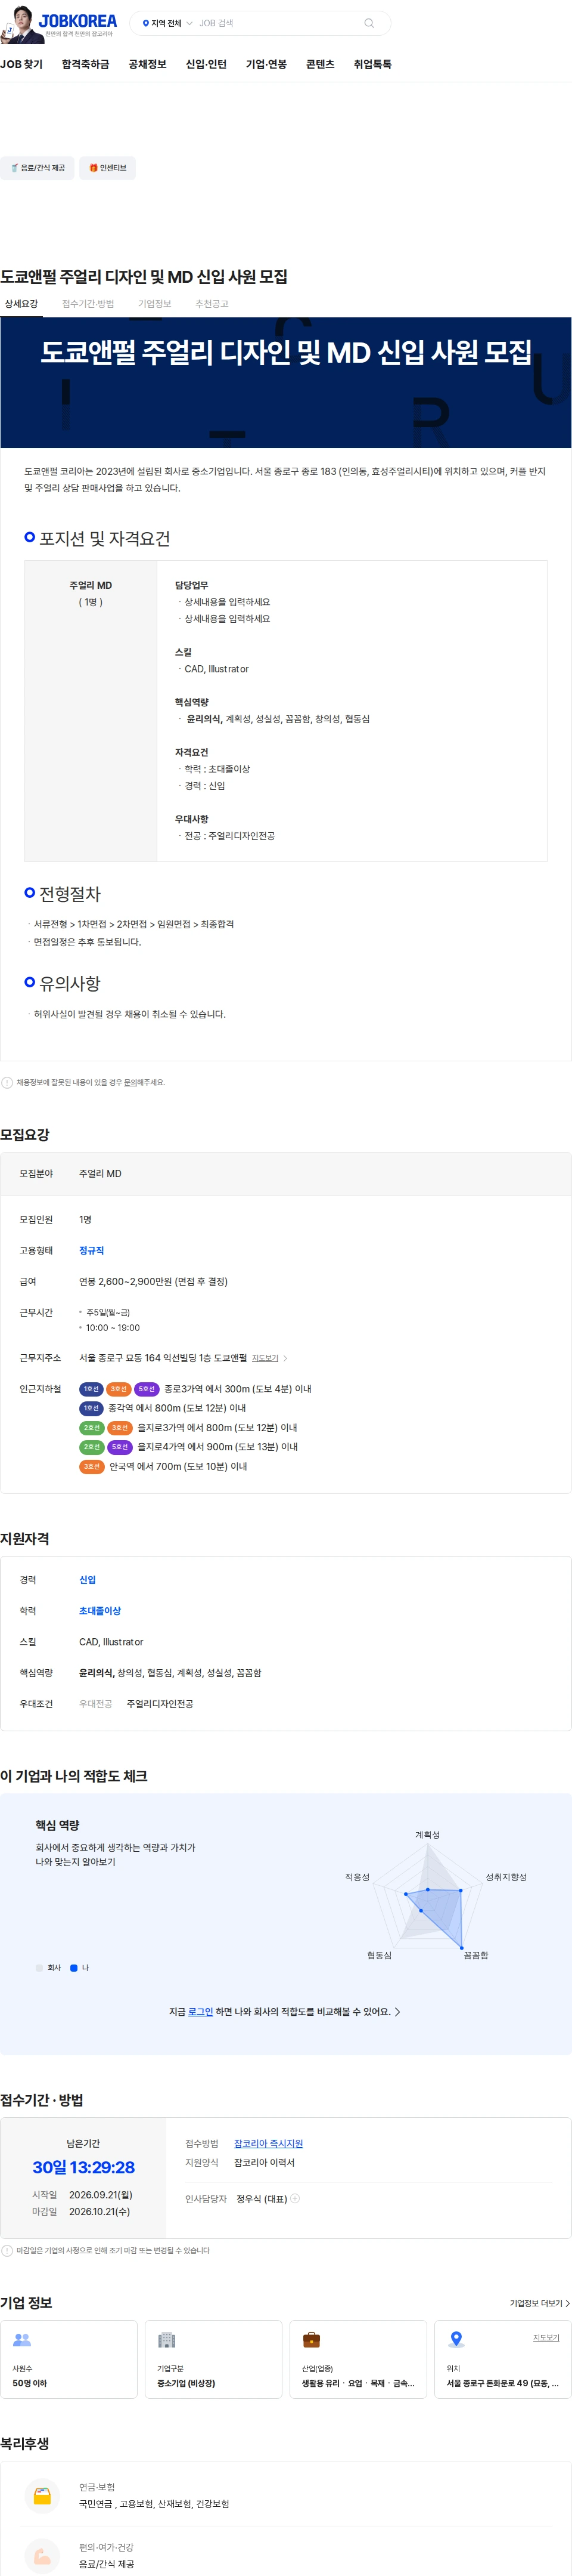572x2576 pixels.
Task: Click the 음료/간식 제공 benefit tag
Action: click(37, 168)
